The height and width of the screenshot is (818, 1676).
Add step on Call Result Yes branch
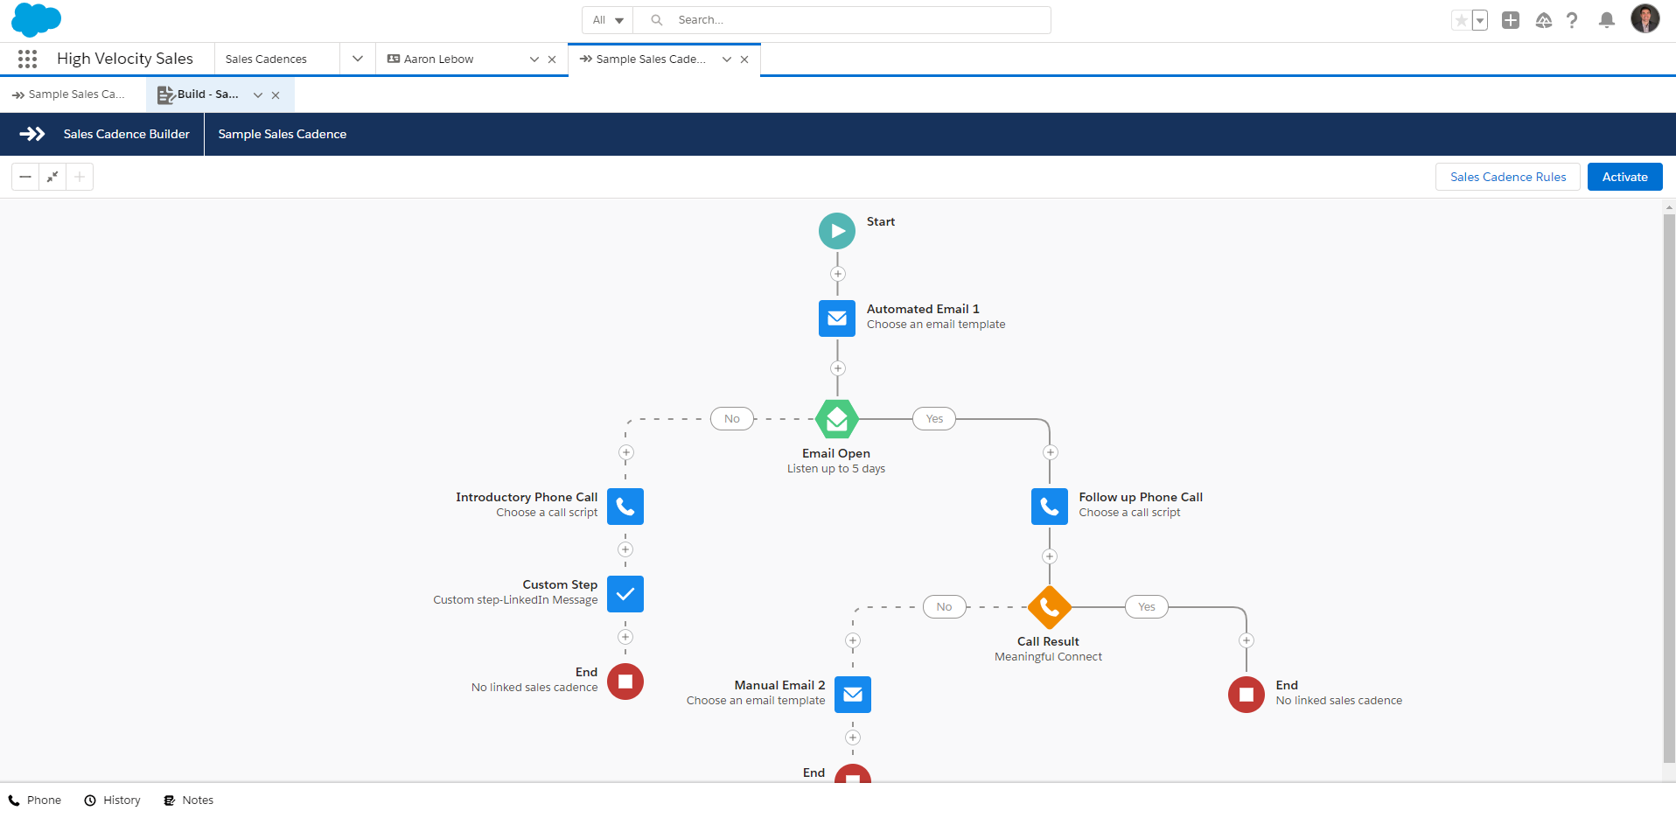[1247, 640]
